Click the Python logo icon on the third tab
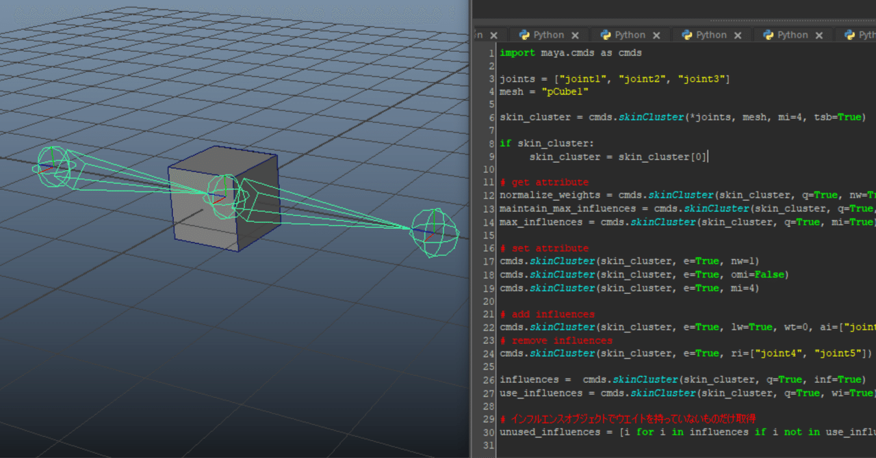The height and width of the screenshot is (458, 876). coord(605,34)
